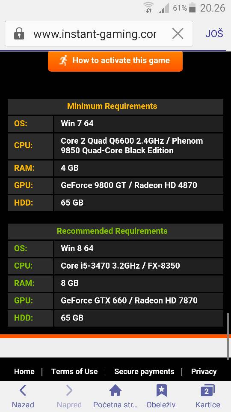Tap the www.instant-gaming URL field

click(x=95, y=34)
